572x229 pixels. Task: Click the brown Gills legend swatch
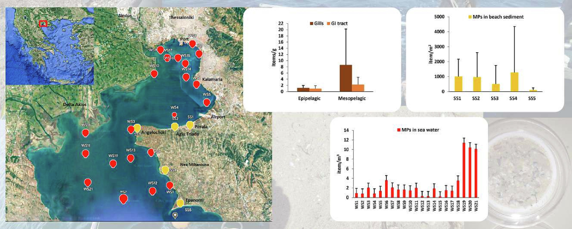(311, 24)
